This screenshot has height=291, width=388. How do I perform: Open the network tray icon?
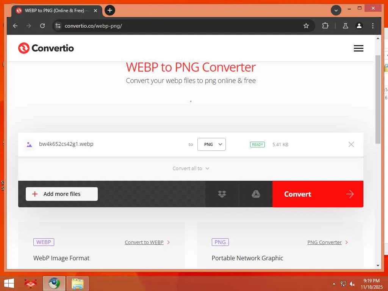343,283
